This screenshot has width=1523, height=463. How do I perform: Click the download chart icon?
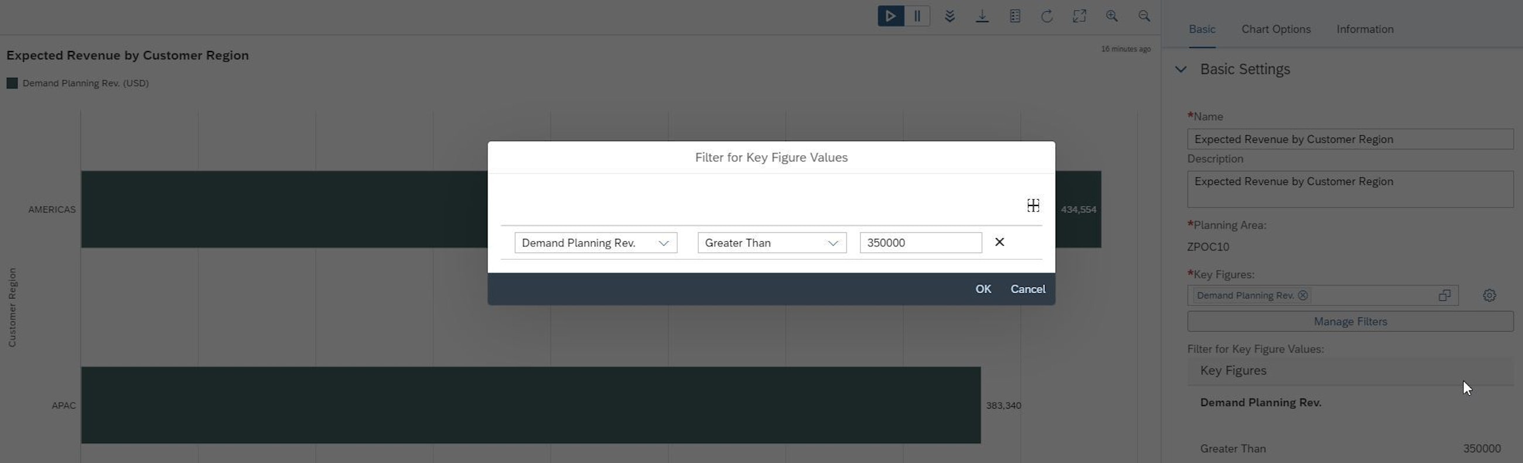point(982,16)
